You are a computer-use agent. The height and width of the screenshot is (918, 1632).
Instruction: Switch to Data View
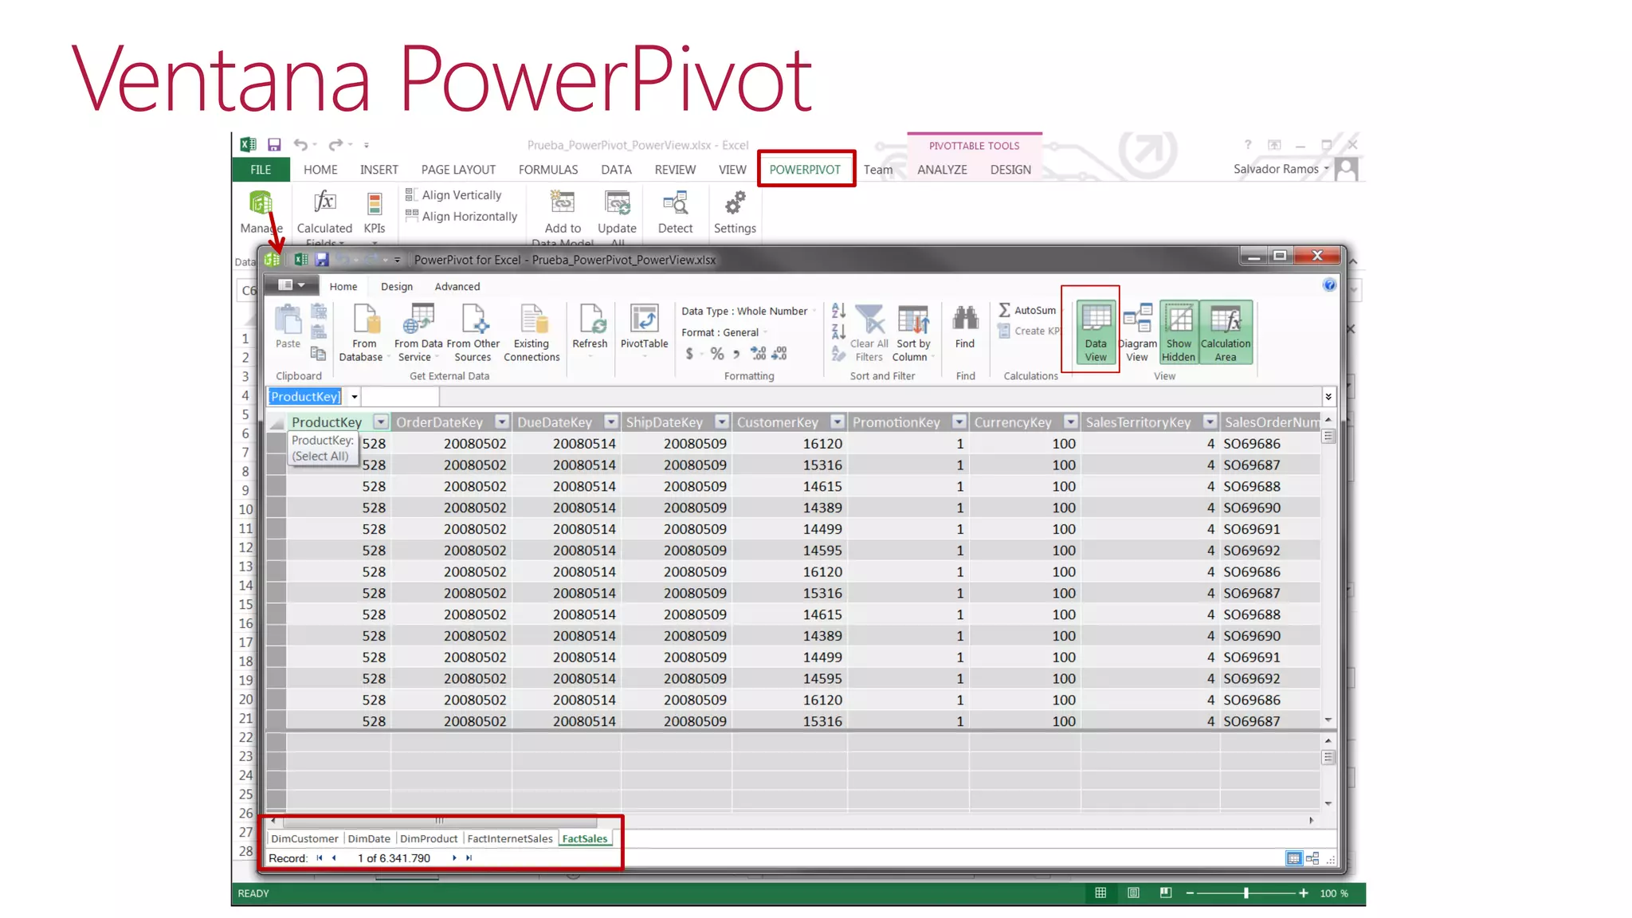[x=1096, y=332]
